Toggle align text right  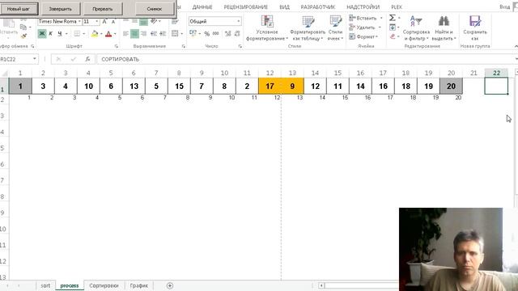(x=143, y=34)
